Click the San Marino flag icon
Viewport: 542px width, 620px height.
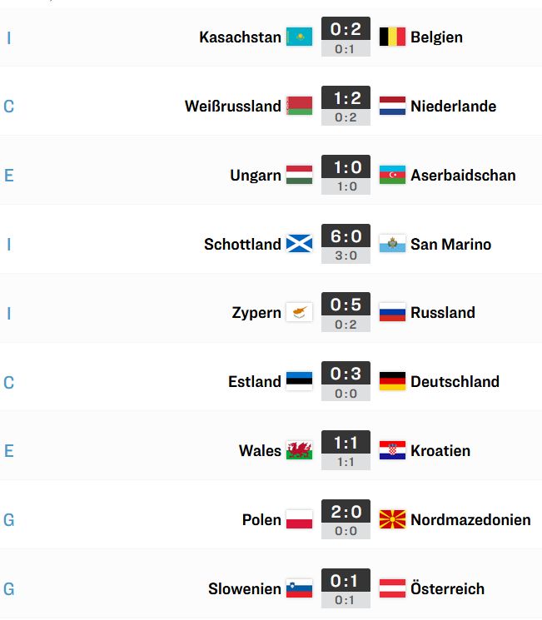pyautogui.click(x=392, y=244)
